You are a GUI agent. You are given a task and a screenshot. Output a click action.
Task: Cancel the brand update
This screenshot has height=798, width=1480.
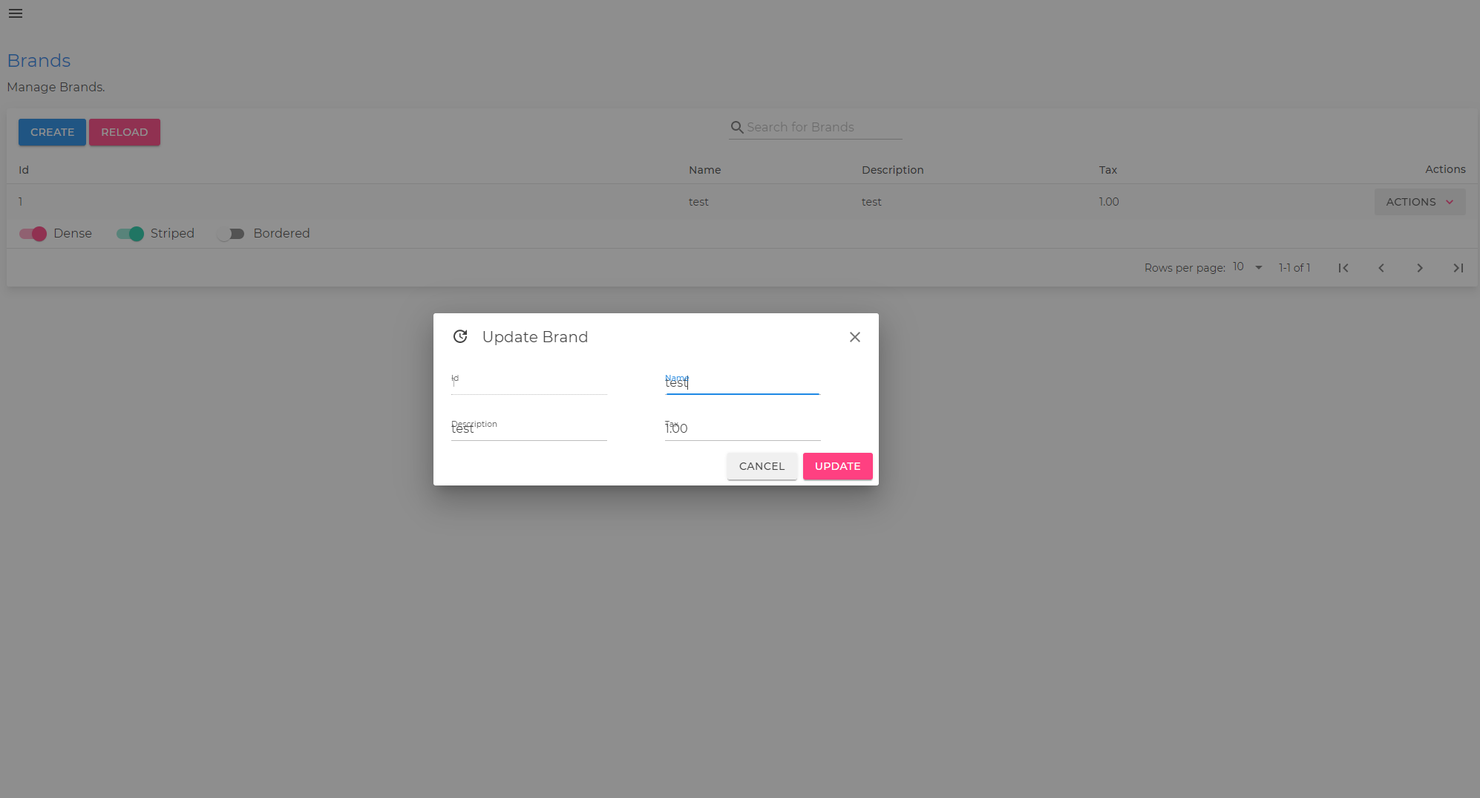(x=762, y=465)
